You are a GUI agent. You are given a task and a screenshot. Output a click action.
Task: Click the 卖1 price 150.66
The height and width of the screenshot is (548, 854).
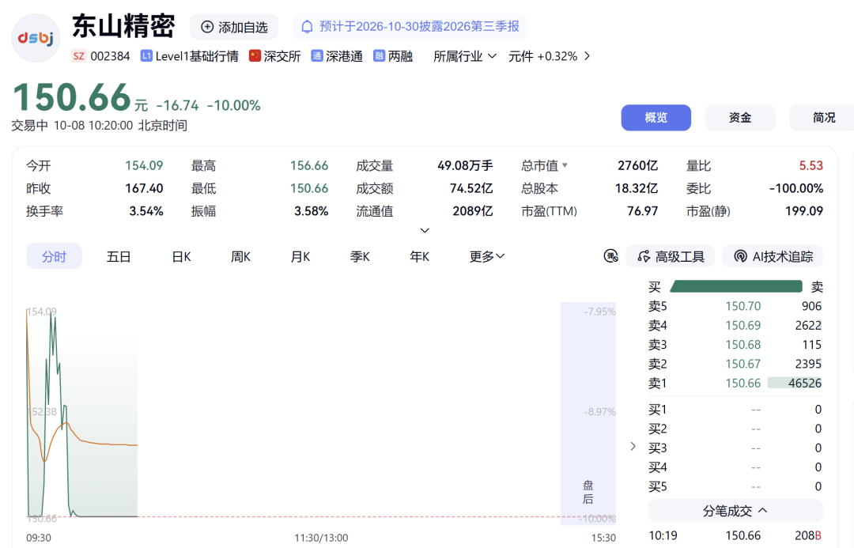point(743,383)
